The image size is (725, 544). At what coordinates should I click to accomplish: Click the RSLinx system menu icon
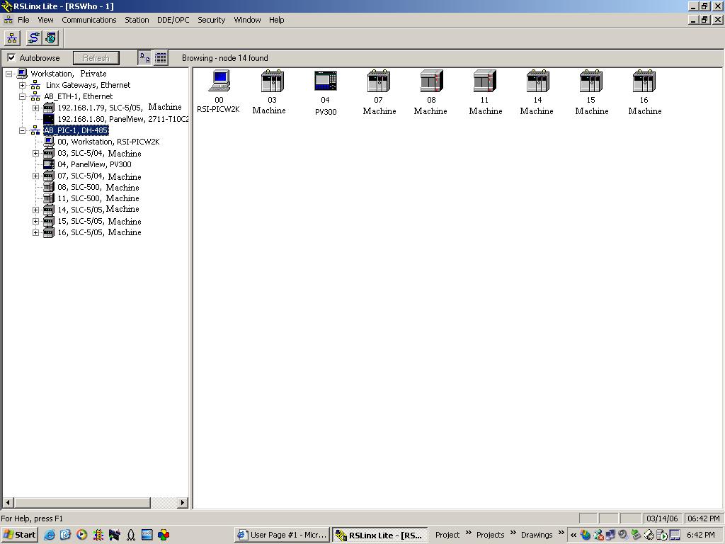6,6
